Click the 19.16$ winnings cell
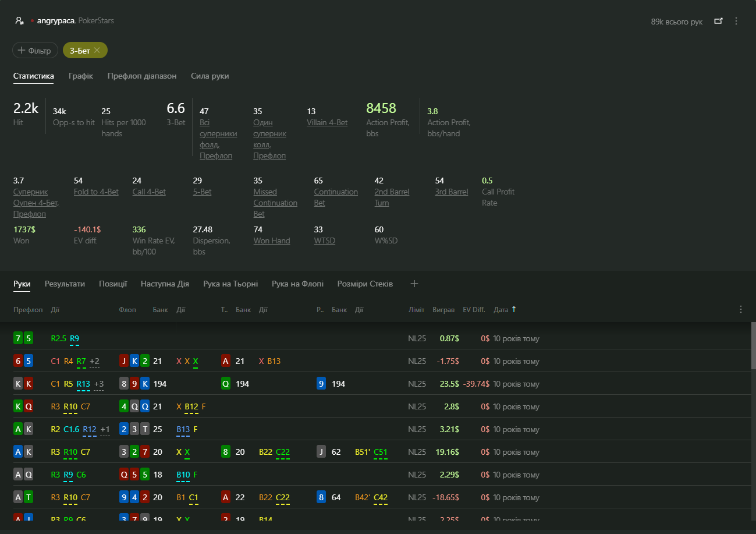Screen dimensions: 756x534 (x=447, y=452)
